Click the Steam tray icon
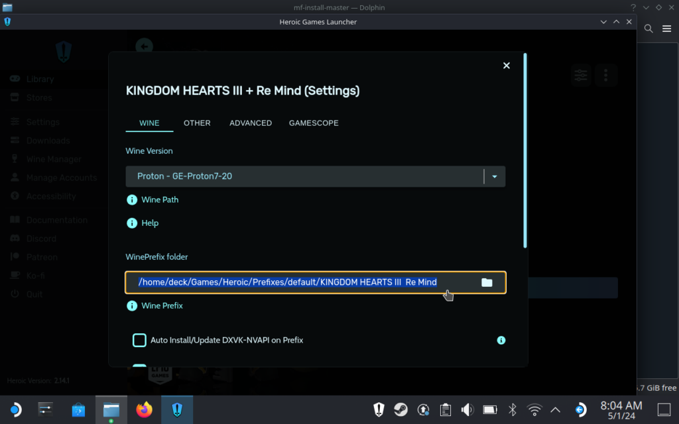The image size is (679, 424). click(401, 409)
